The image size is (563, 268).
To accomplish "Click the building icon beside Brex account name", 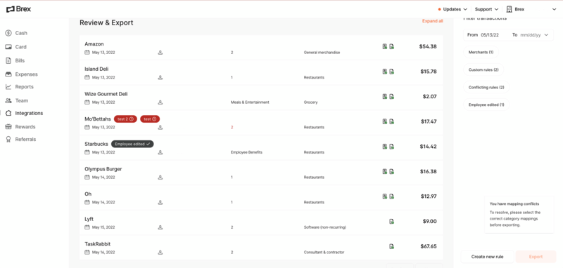I will [509, 9].
